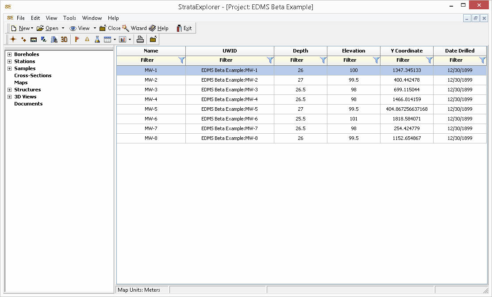Click the bar chart toolbar icon

122,39
